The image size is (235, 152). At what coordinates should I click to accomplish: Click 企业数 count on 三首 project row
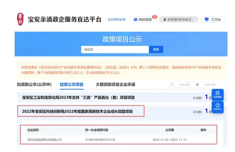click(x=202, y=97)
